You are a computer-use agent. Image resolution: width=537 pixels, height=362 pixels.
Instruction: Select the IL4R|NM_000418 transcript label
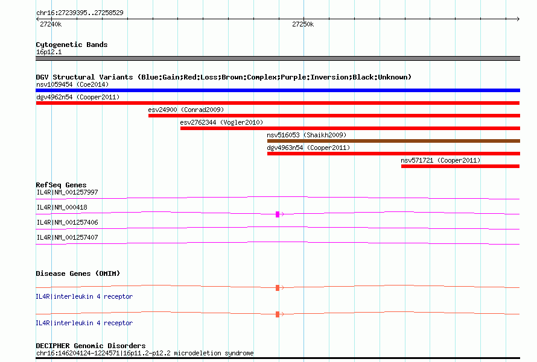[62, 207]
